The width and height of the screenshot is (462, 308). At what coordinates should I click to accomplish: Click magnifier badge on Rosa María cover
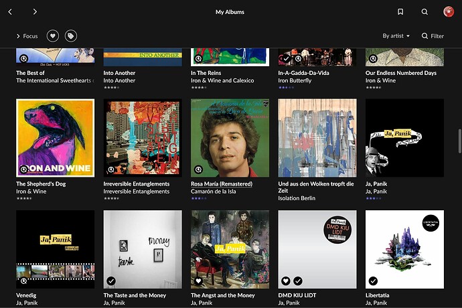tap(198, 169)
